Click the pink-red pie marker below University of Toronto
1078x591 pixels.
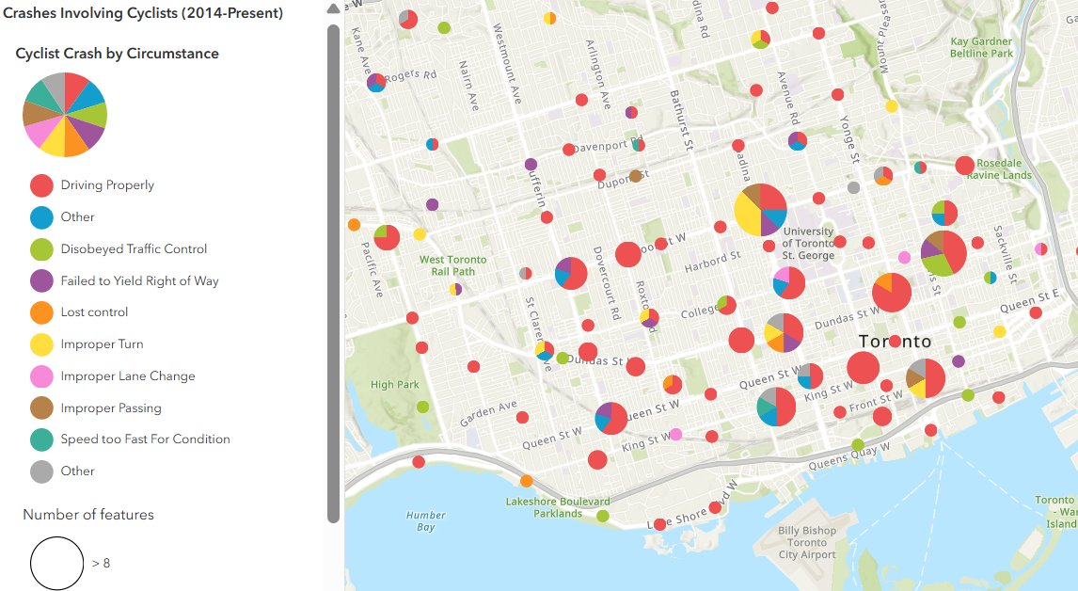(789, 282)
